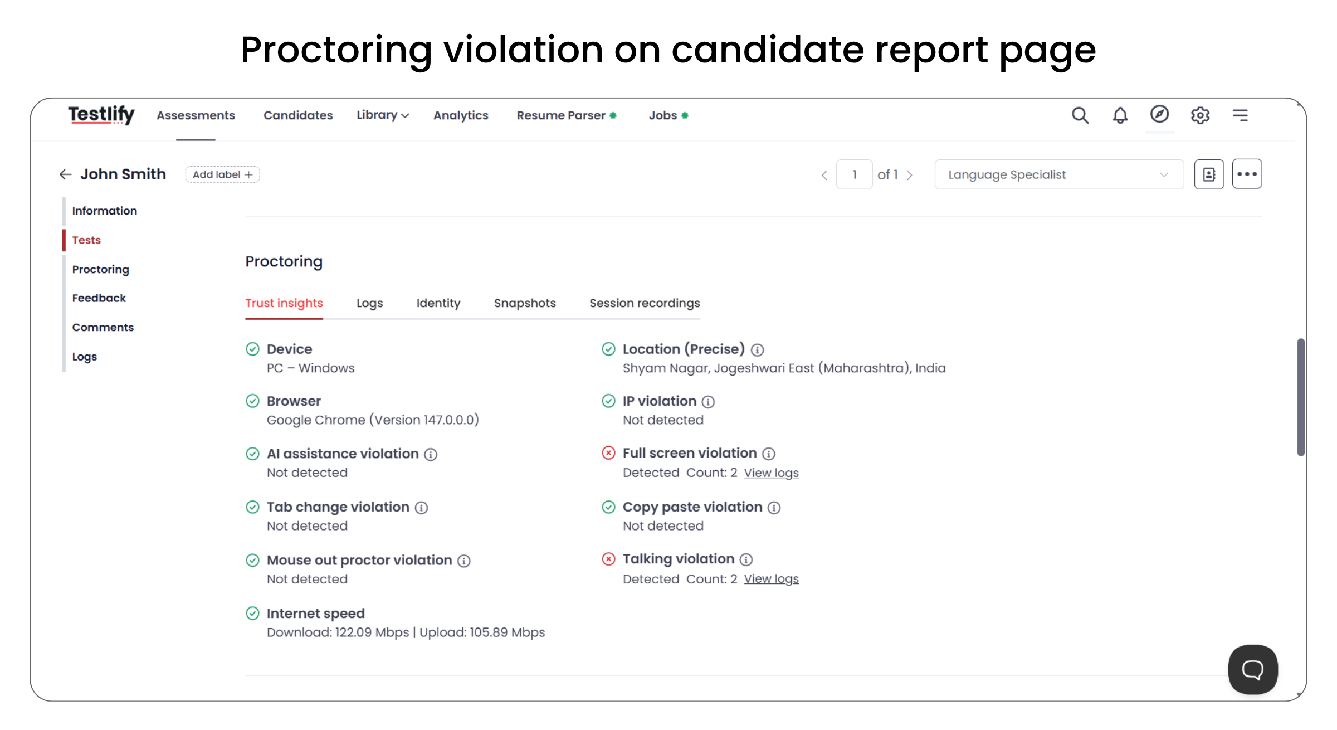Click the page scrollbar thumb

1301,397
